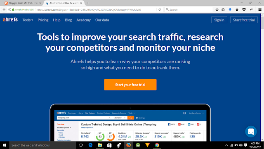Click the toolbar icon beside Pocket

coord(251,9)
